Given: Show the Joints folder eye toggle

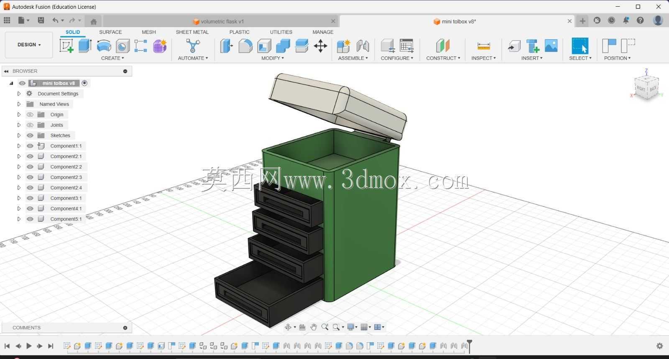Looking at the screenshot, I should click(30, 125).
